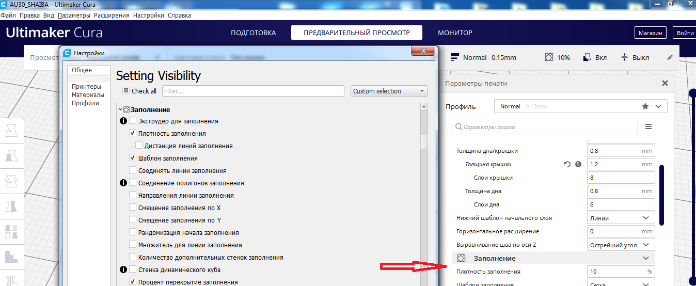Select Принтеры in Настройки sidebar
The height and width of the screenshot is (286, 696).
86,87
